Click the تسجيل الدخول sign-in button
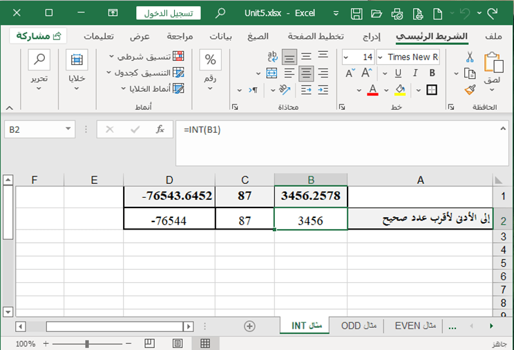Screen dimensions: 514x350 click(169, 12)
